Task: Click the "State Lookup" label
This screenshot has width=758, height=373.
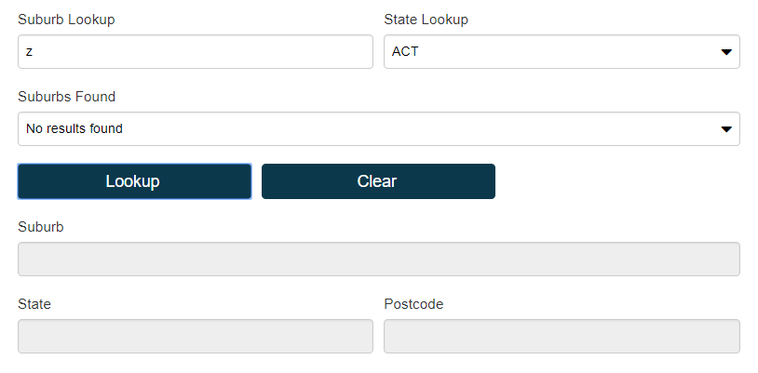Action: point(426,20)
